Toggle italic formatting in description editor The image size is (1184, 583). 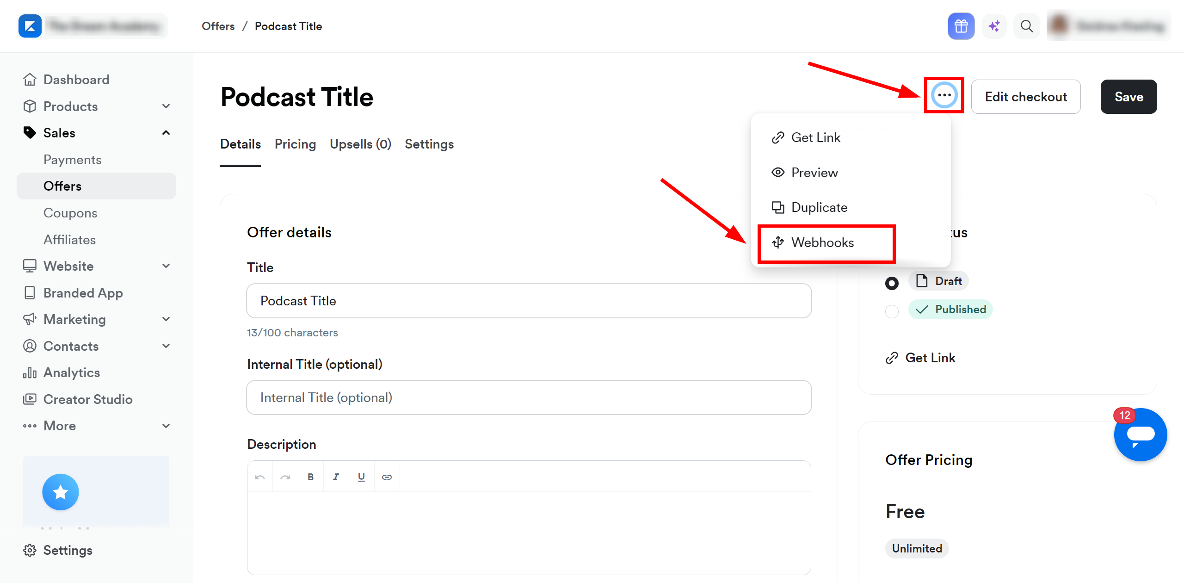336,477
